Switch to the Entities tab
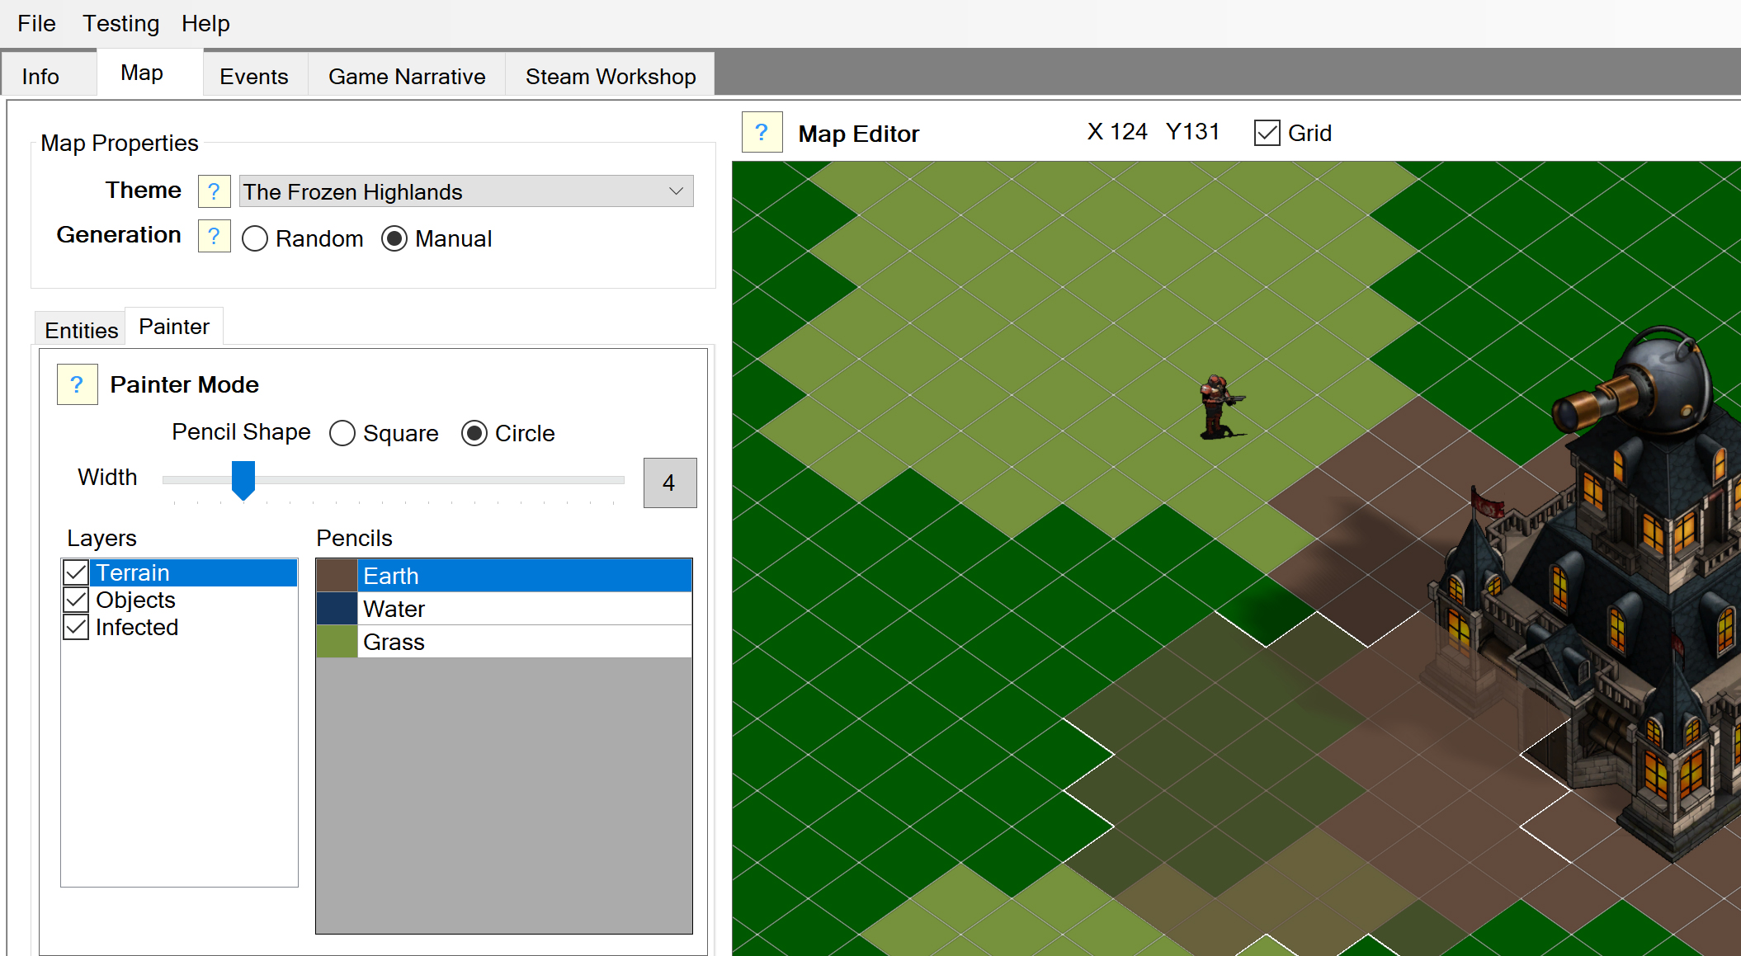The height and width of the screenshot is (956, 1741). point(81,330)
